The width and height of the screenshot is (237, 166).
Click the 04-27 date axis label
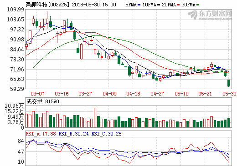(x=157, y=94)
